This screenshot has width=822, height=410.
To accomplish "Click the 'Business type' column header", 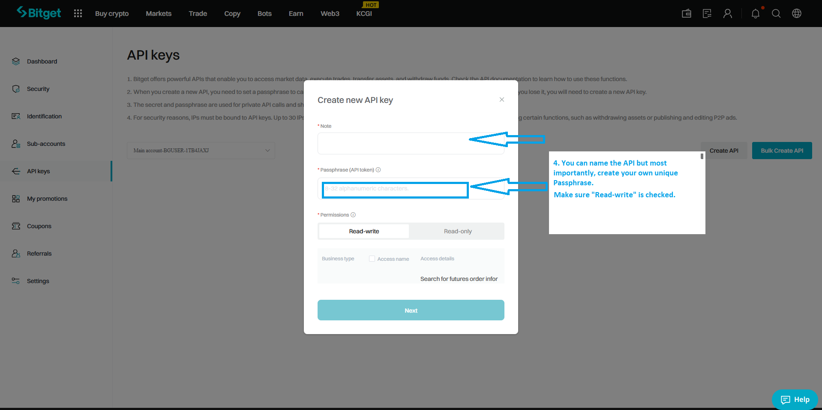I will [x=338, y=259].
